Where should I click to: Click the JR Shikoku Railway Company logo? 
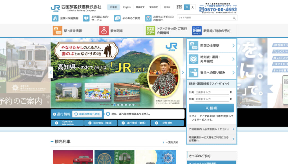coord(76,8)
